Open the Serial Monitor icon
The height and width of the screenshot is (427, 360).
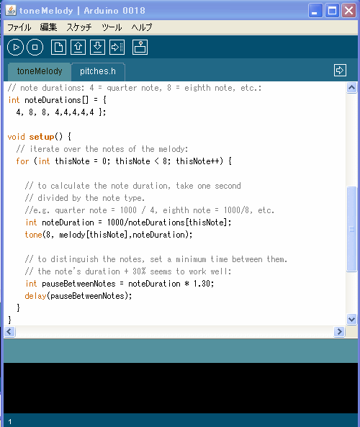pos(140,47)
